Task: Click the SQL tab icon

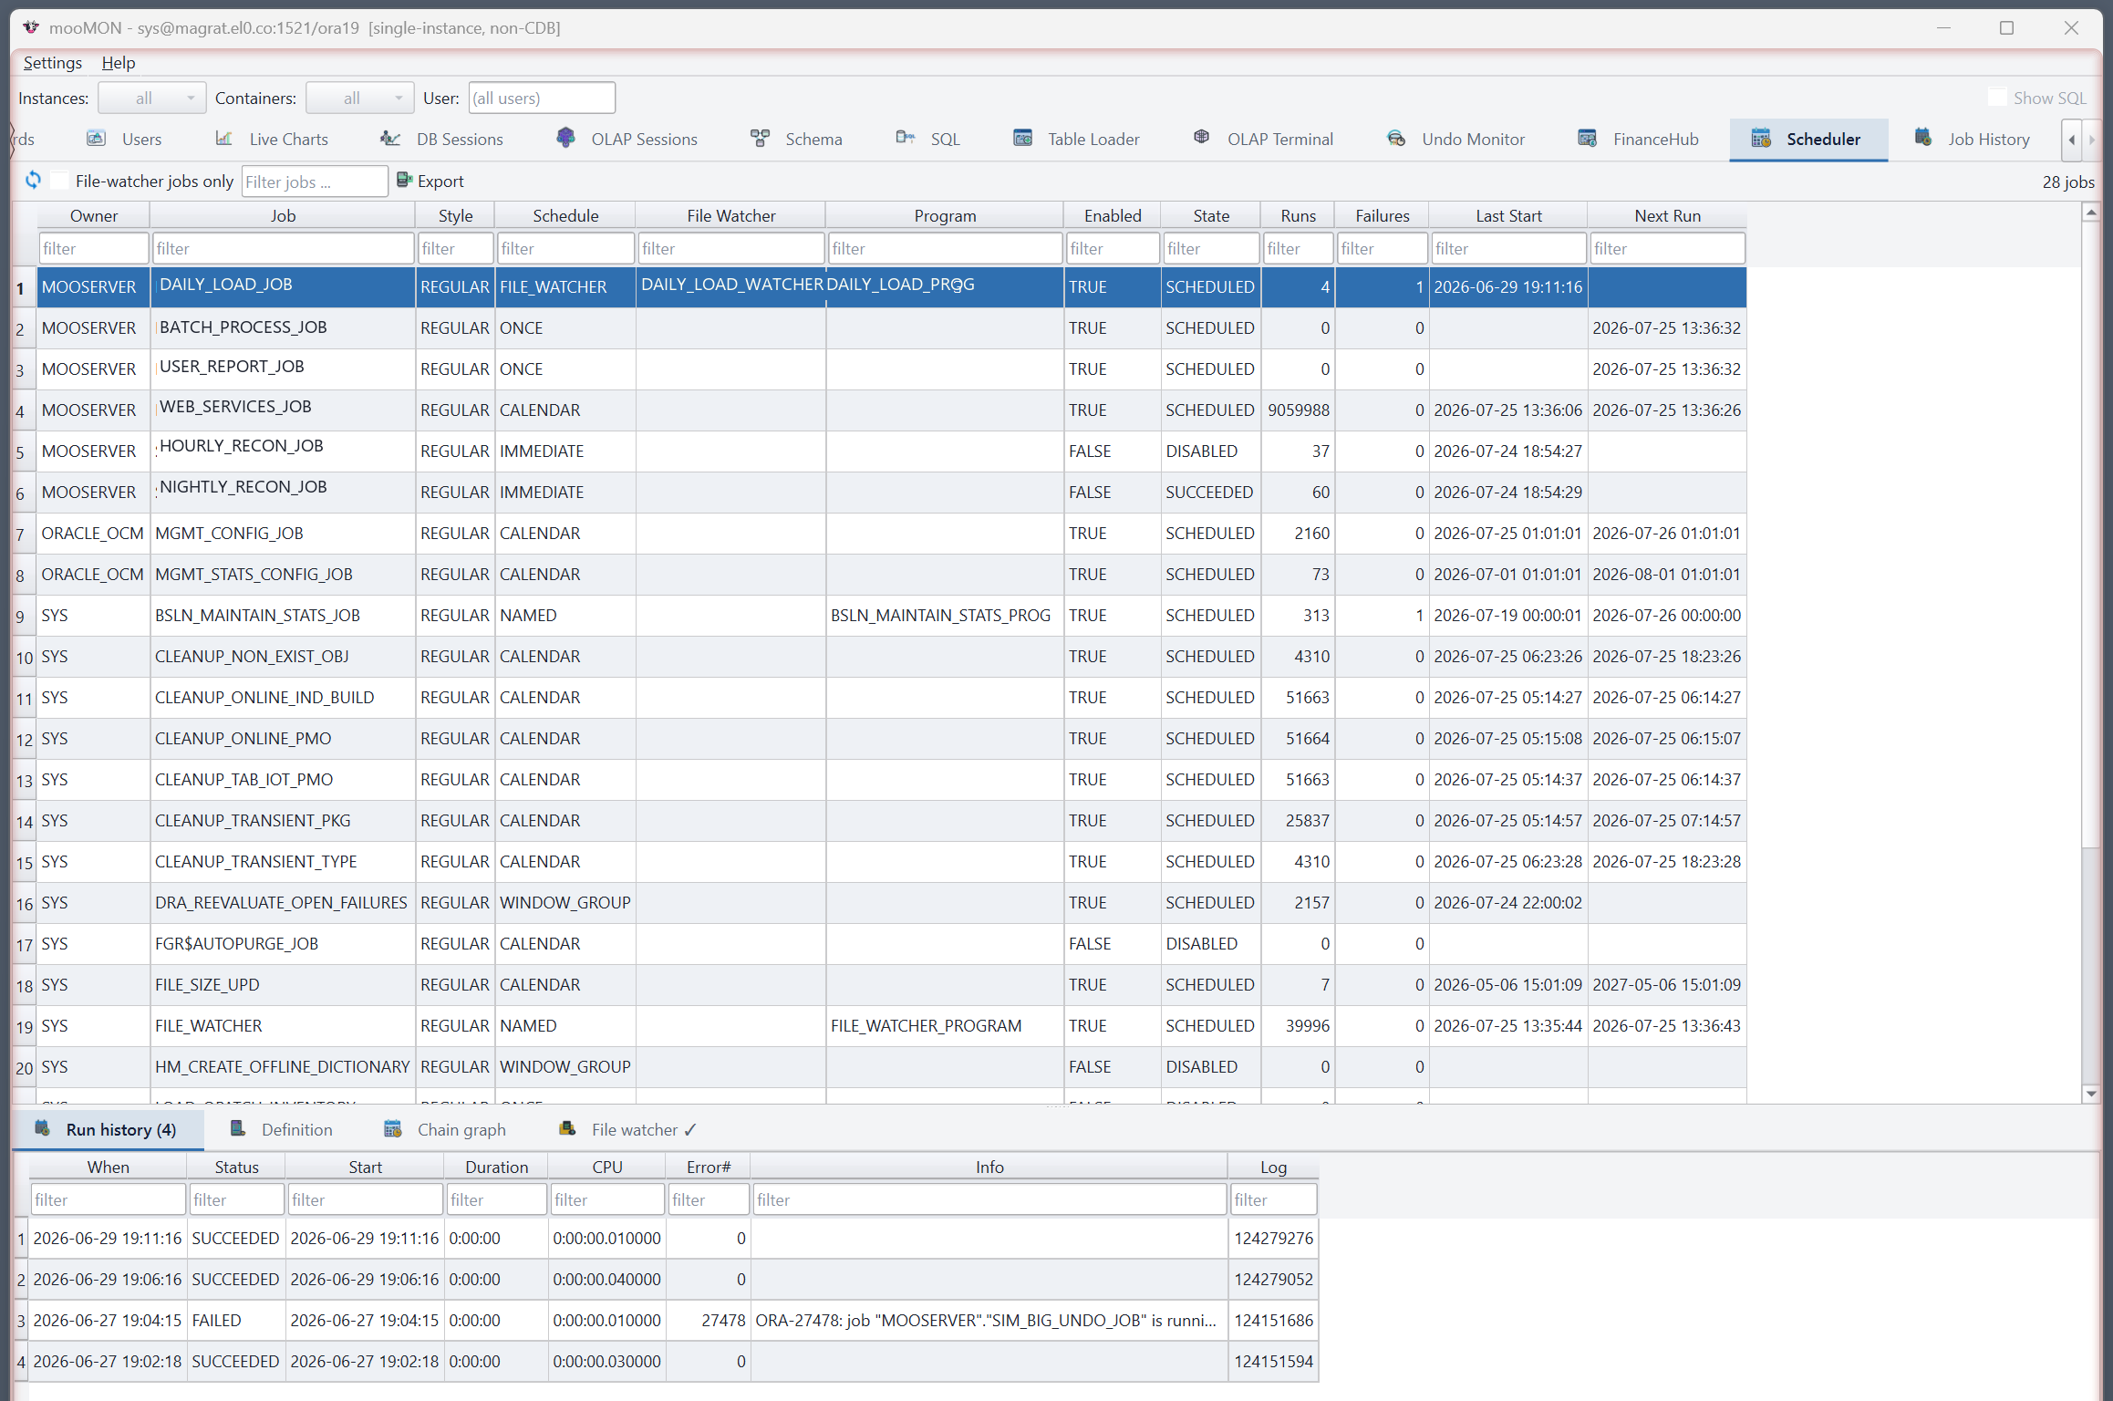Action: (905, 139)
